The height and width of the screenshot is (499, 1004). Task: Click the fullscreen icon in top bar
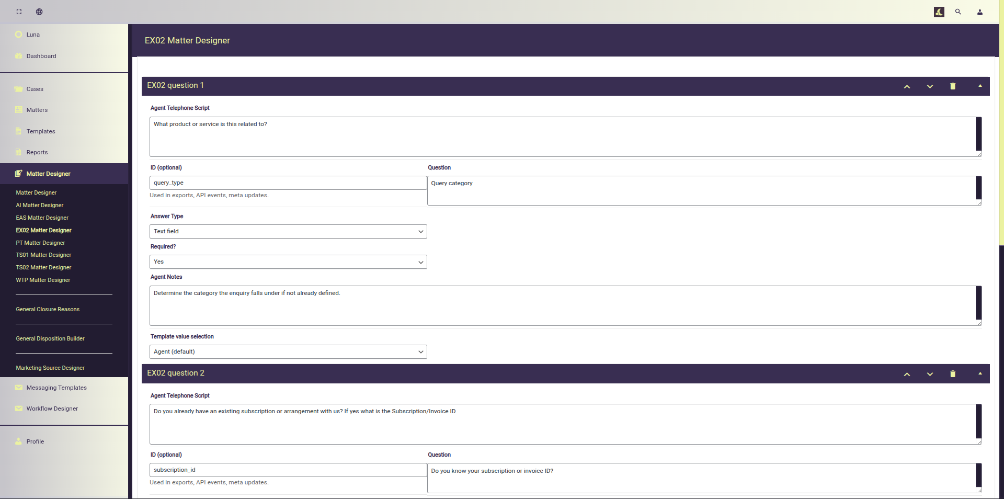pos(19,12)
